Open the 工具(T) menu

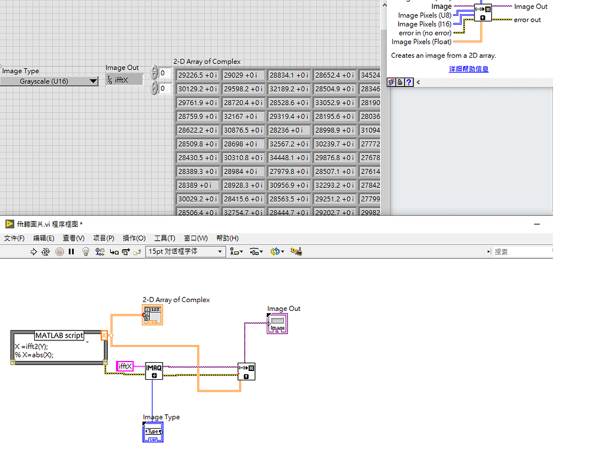[165, 238]
